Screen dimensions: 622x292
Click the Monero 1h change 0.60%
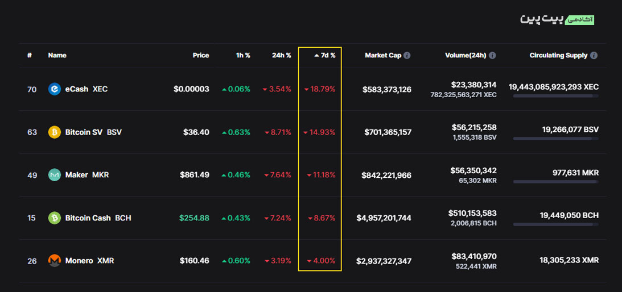tap(236, 261)
